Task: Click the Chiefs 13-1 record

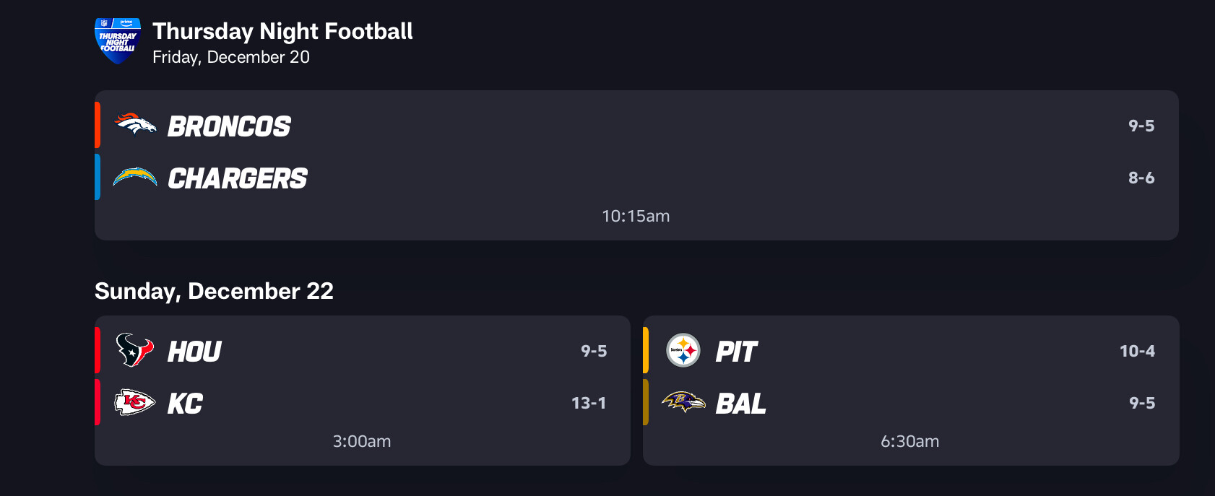Action: (589, 403)
